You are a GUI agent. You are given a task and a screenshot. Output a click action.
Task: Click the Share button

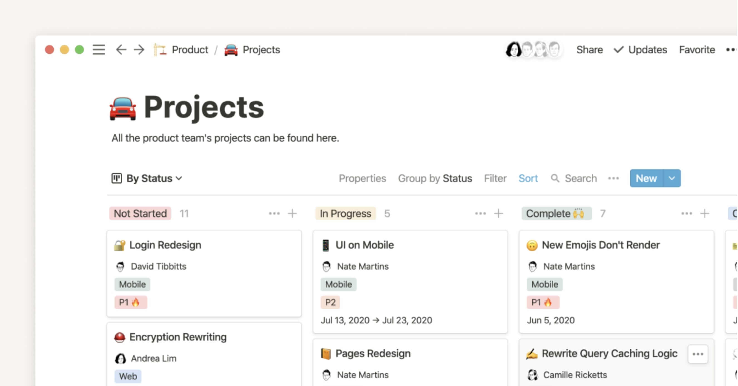tap(589, 49)
